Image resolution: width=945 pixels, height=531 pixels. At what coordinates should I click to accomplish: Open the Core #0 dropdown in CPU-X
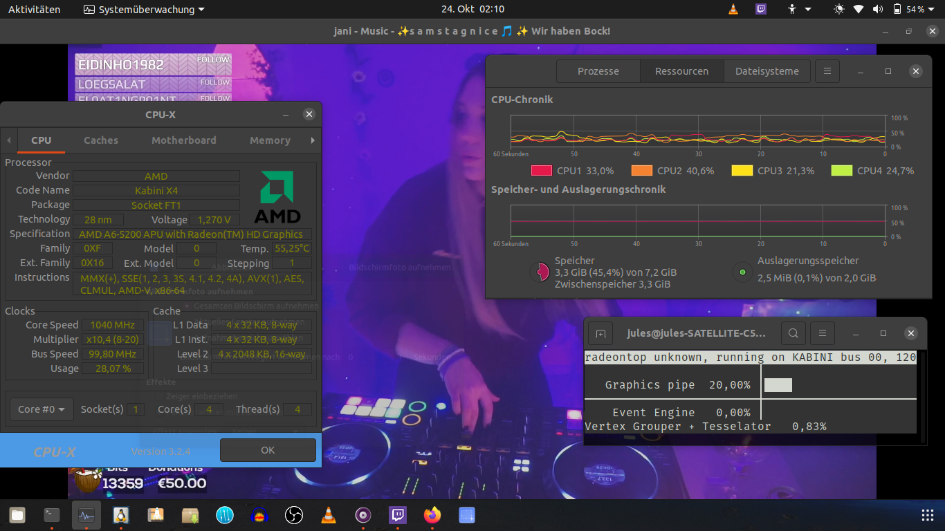tap(41, 409)
